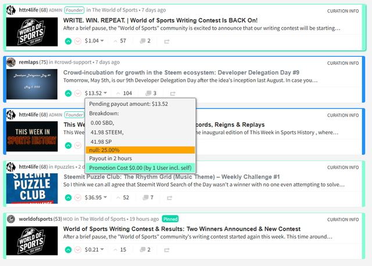Resteem the Writing Contest & Results post

pyautogui.click(x=167, y=250)
